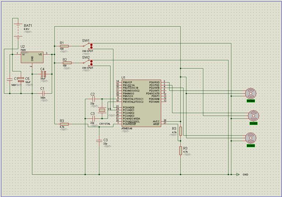Click the AREF pin label

[x=156, y=124]
